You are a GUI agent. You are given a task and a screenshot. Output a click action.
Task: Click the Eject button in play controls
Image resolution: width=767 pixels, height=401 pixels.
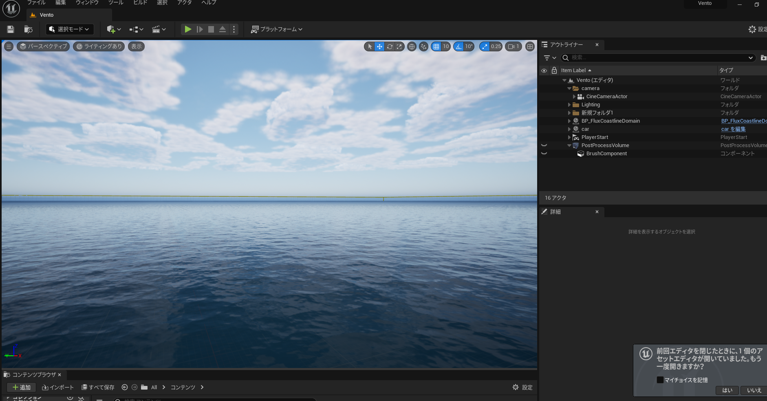(x=223, y=29)
